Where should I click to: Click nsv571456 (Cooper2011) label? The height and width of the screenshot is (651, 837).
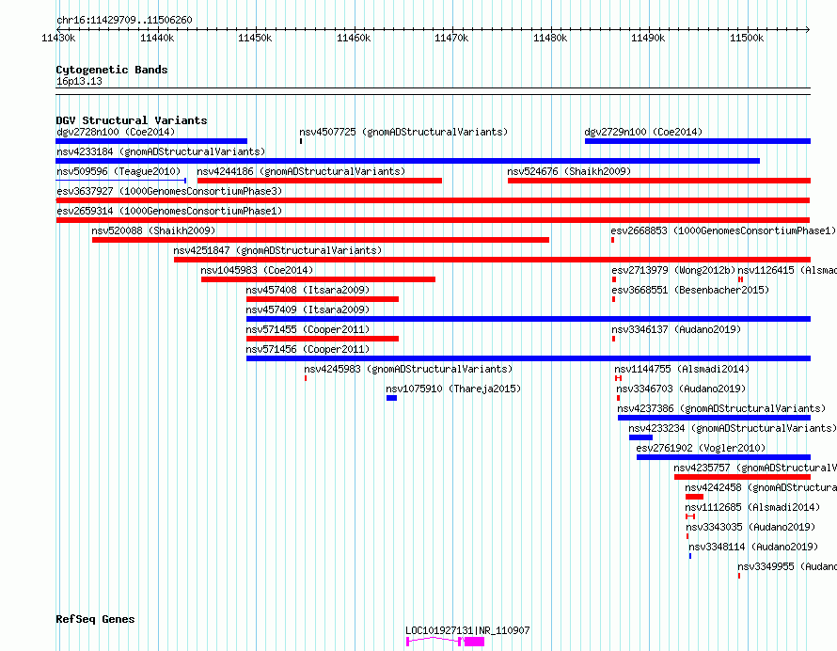[x=308, y=349]
